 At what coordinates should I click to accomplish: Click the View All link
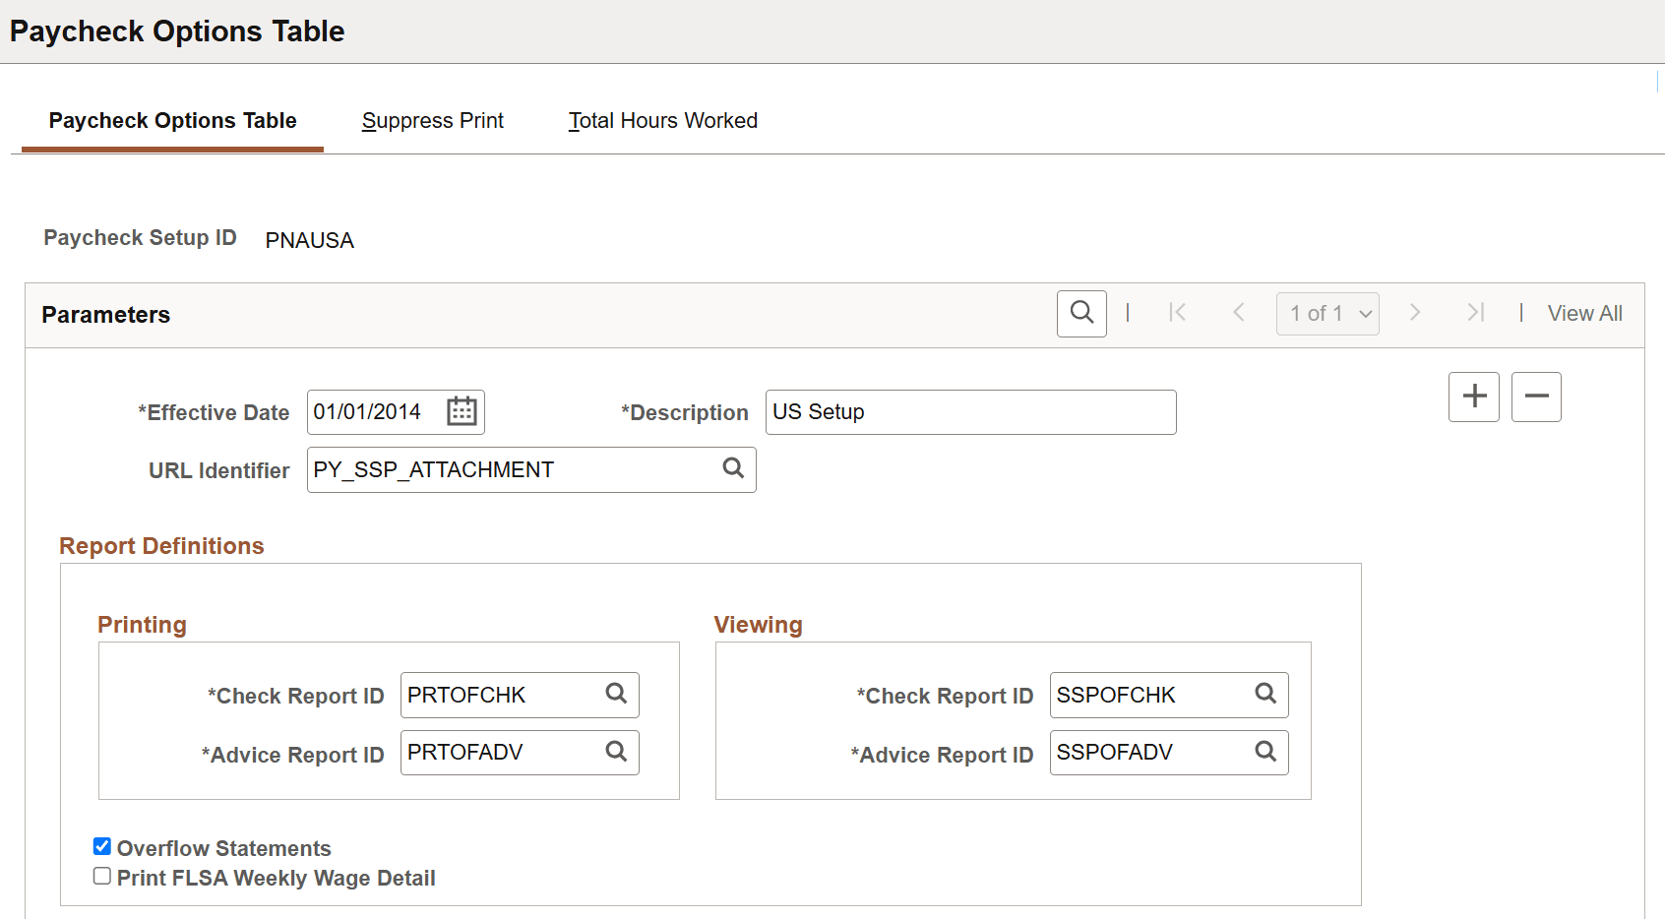[x=1584, y=314]
